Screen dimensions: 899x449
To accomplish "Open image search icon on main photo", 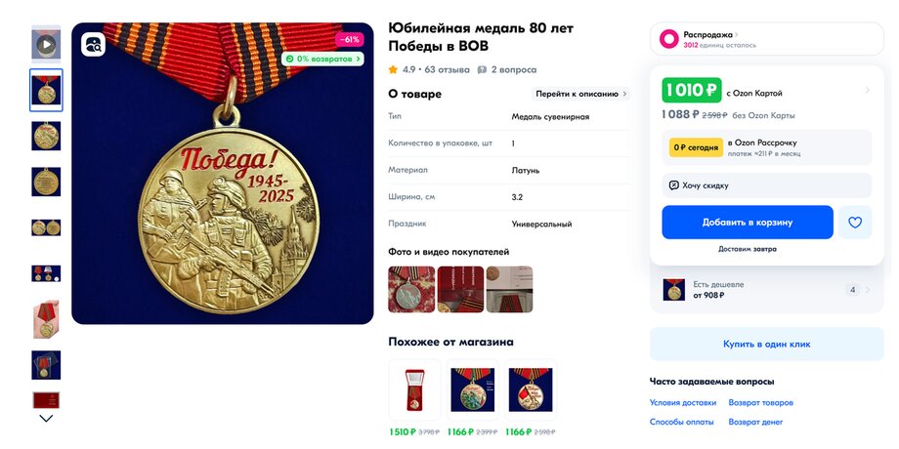I will (93, 45).
